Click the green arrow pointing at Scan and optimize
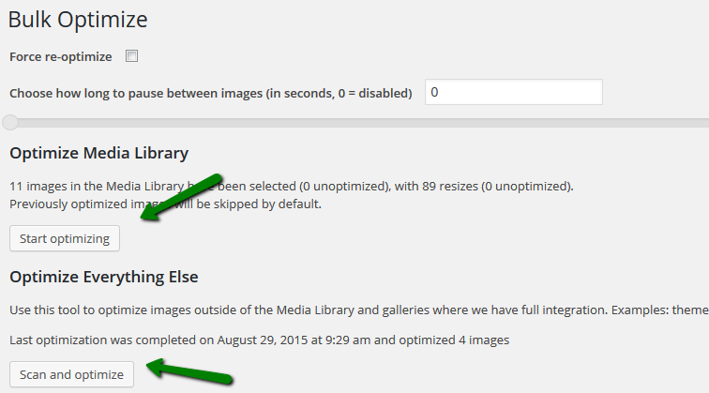Viewport: 709px width, 393px height. point(190,371)
